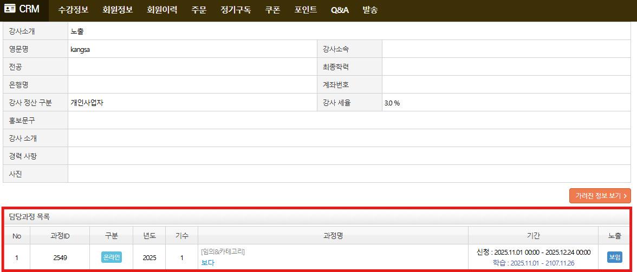Select the 정기구독 menu item
Viewport: 637px width, 272px height.
click(x=236, y=10)
